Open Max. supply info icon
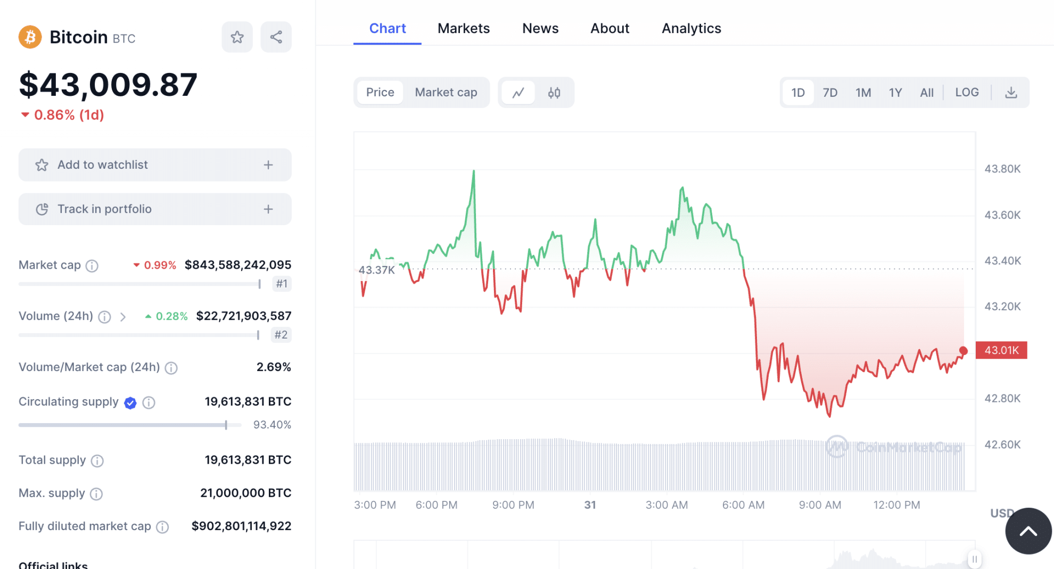The image size is (1054, 569). pos(96,494)
